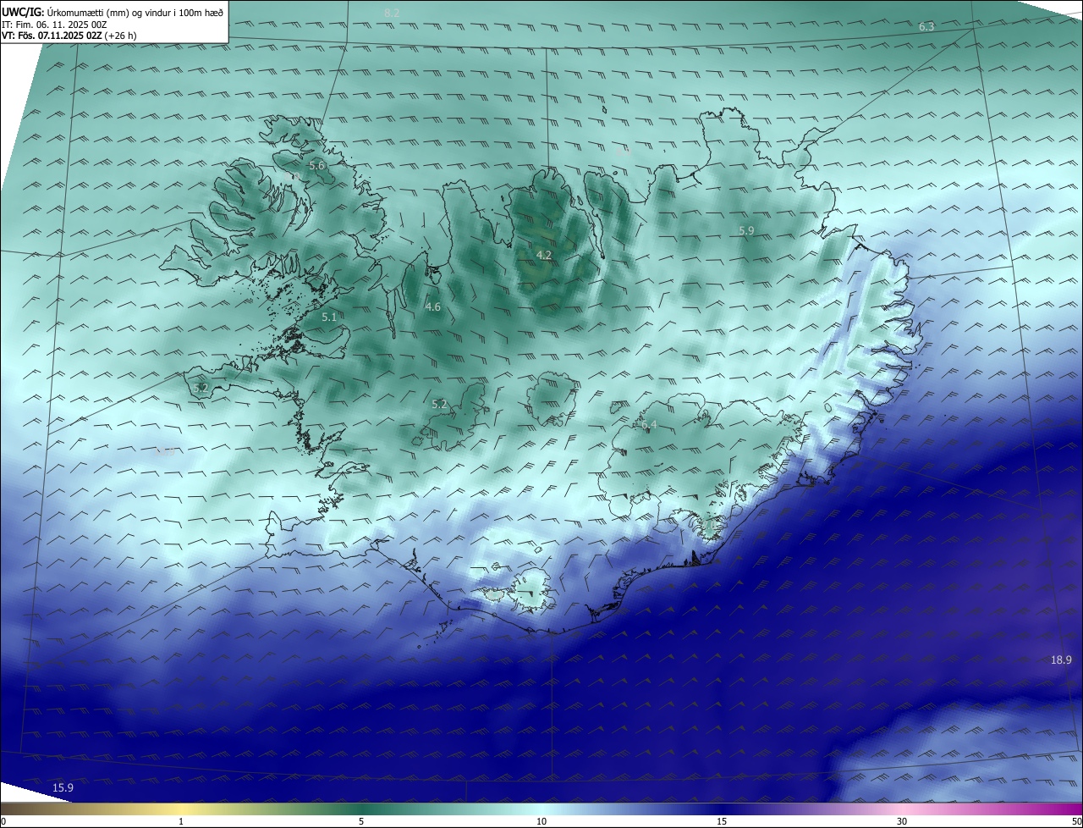This screenshot has height=828, width=1083.
Task: Click the 5.2 value on the western peninsula
Action: 201,388
